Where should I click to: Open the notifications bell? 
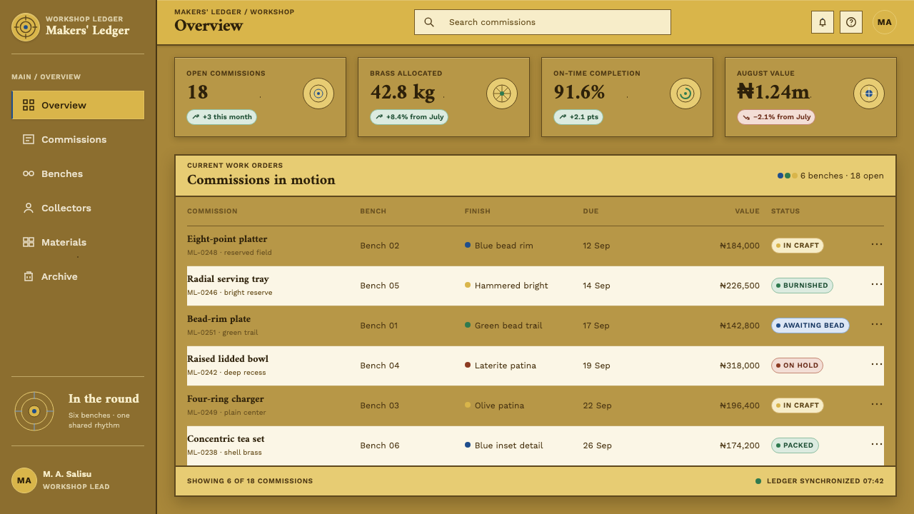tap(823, 22)
